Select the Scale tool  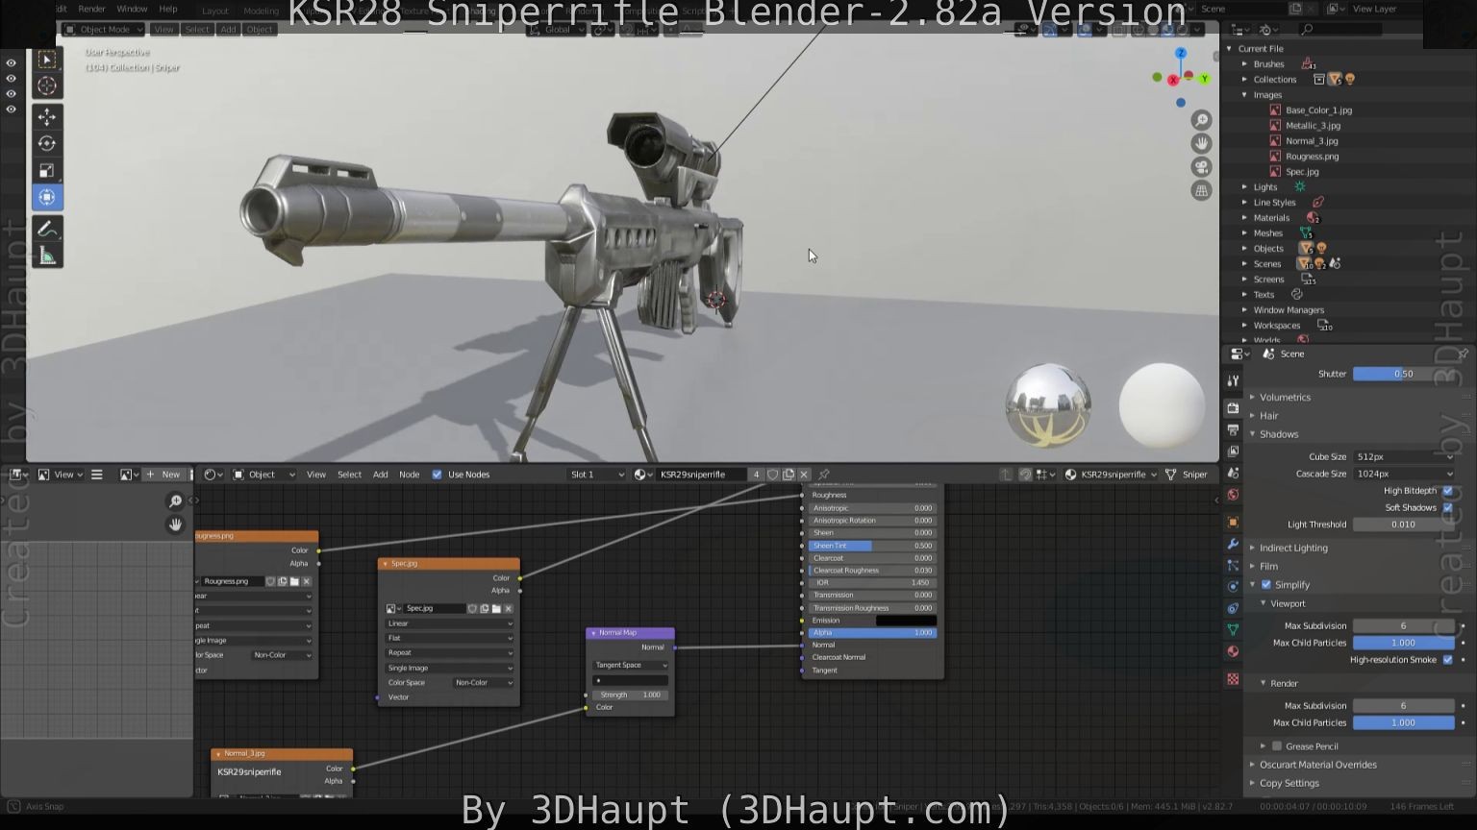[x=46, y=170]
